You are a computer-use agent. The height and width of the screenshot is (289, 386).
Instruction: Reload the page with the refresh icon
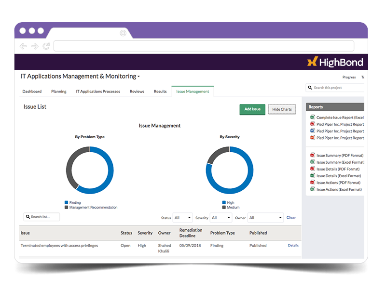pyautogui.click(x=46, y=46)
